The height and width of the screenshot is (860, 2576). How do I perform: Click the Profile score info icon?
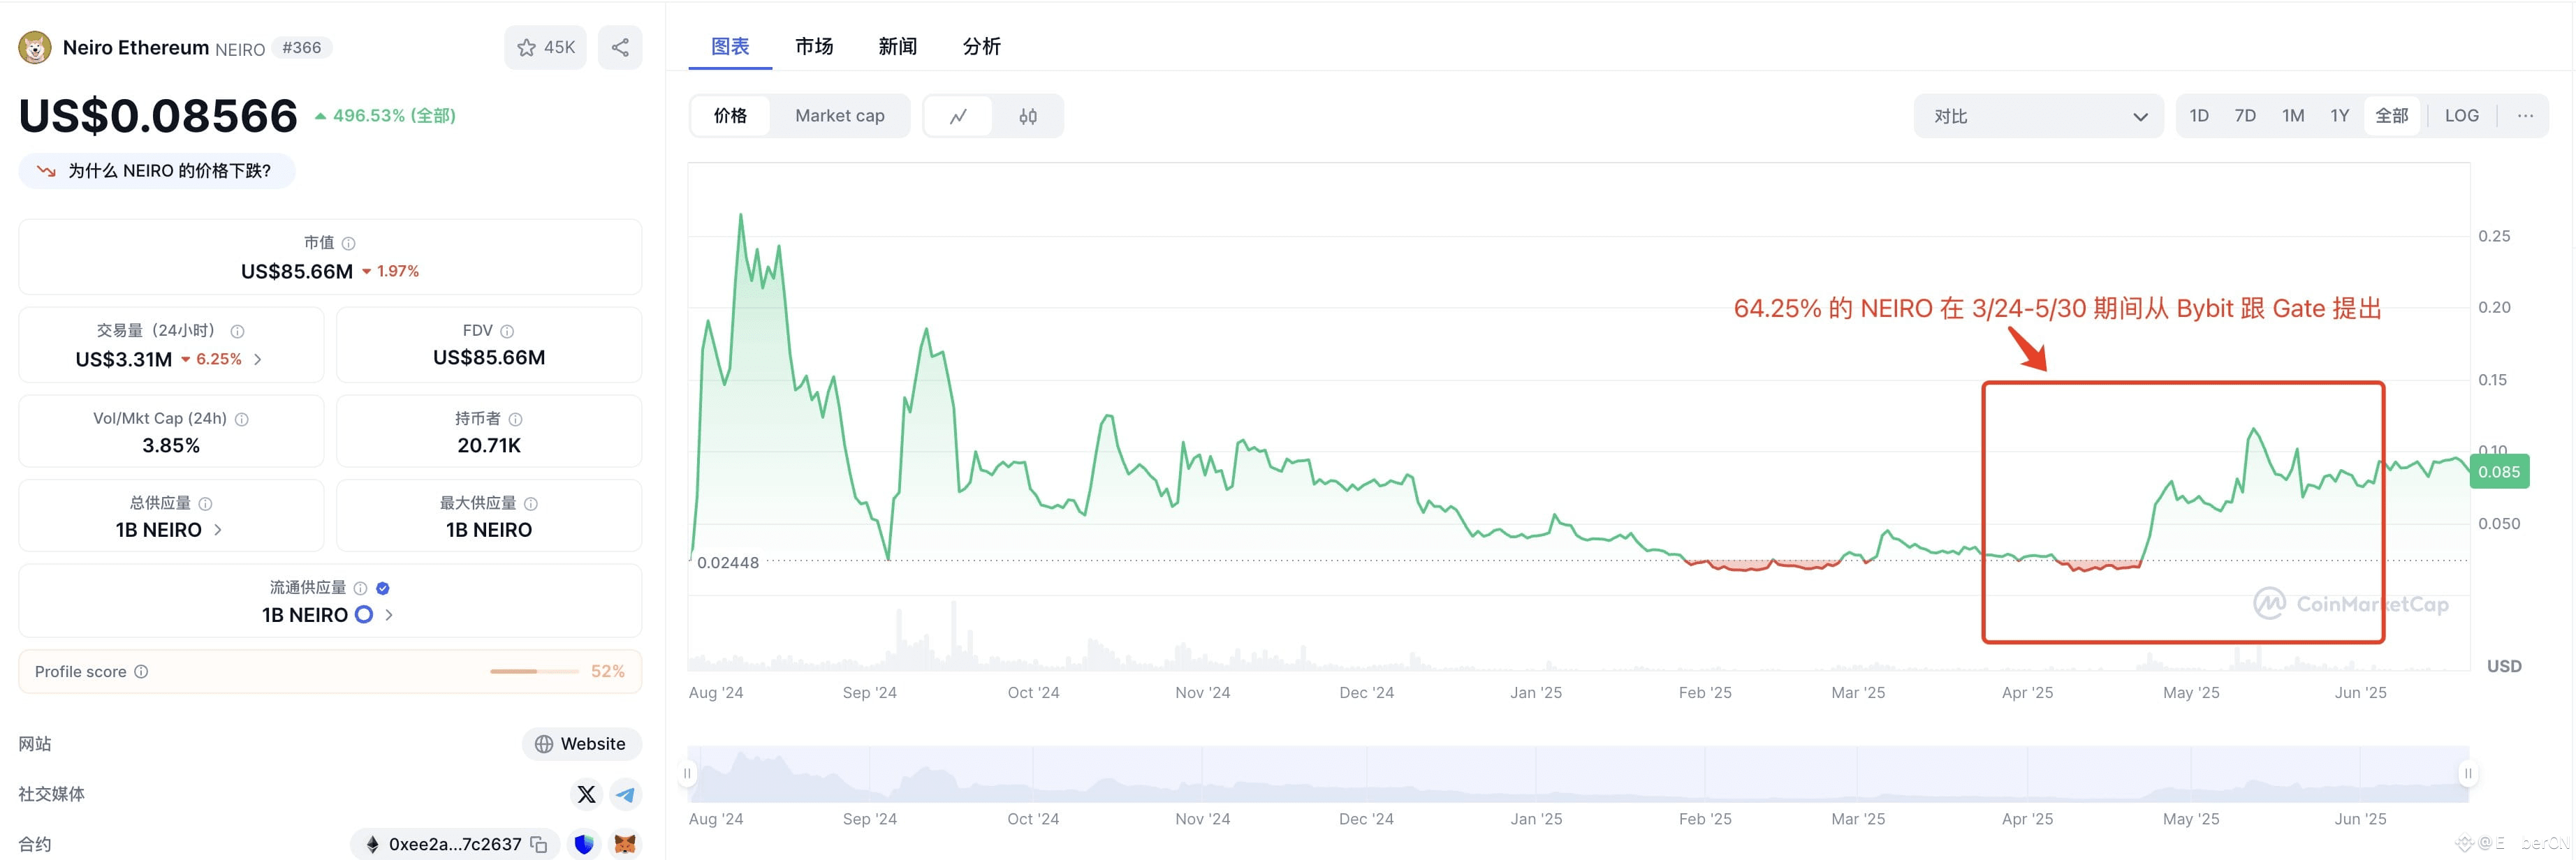coord(141,672)
